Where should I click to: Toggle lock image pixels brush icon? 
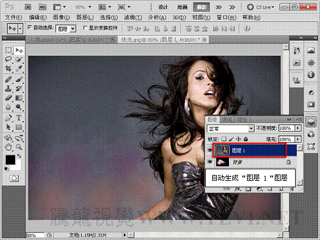point(231,139)
